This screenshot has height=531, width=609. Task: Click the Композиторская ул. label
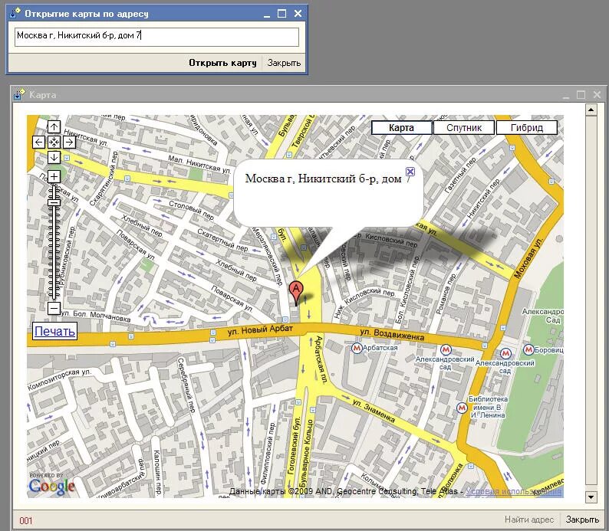(59, 379)
